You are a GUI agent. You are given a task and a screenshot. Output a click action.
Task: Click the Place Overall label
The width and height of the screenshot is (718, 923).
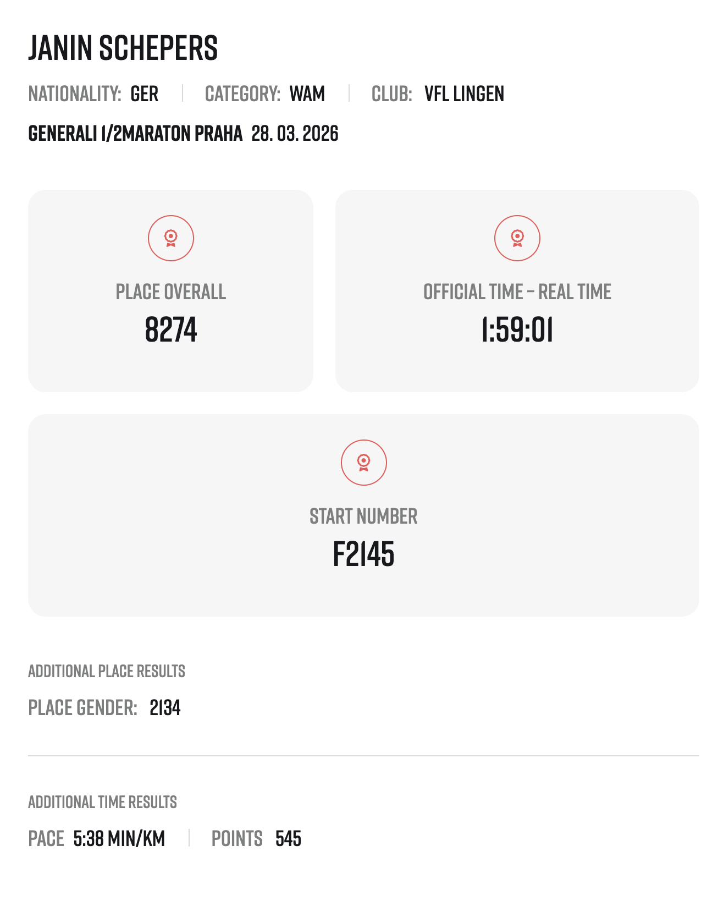pos(171,292)
